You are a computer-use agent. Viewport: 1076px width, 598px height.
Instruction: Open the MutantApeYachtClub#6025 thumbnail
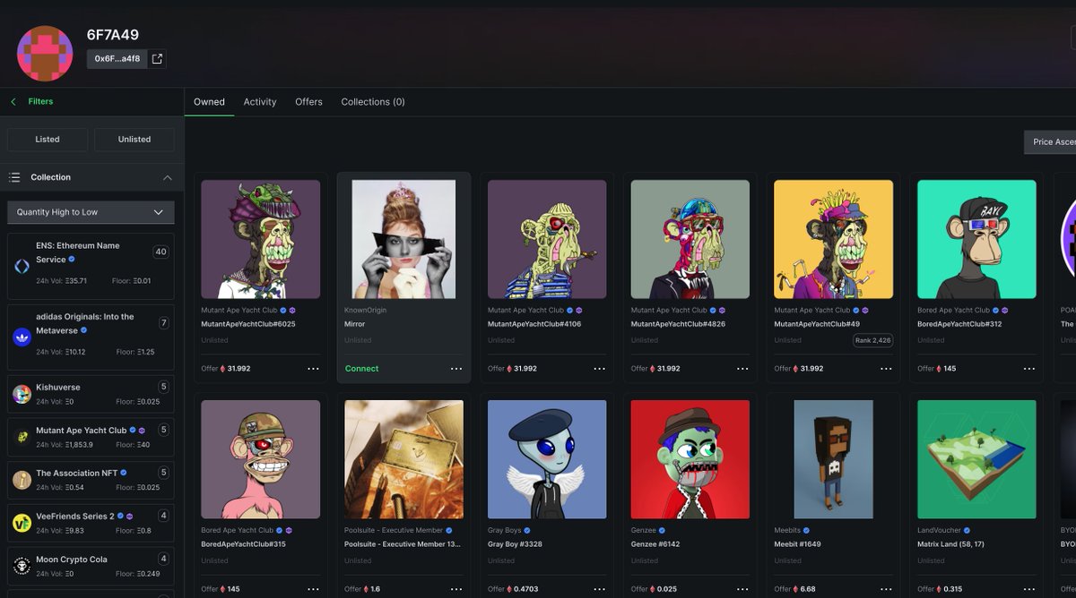[x=261, y=239]
